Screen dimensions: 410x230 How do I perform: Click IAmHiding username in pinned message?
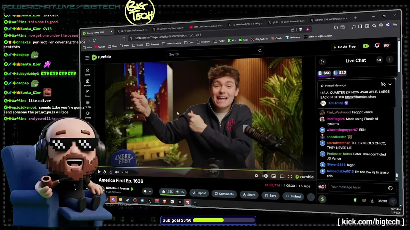(335, 103)
